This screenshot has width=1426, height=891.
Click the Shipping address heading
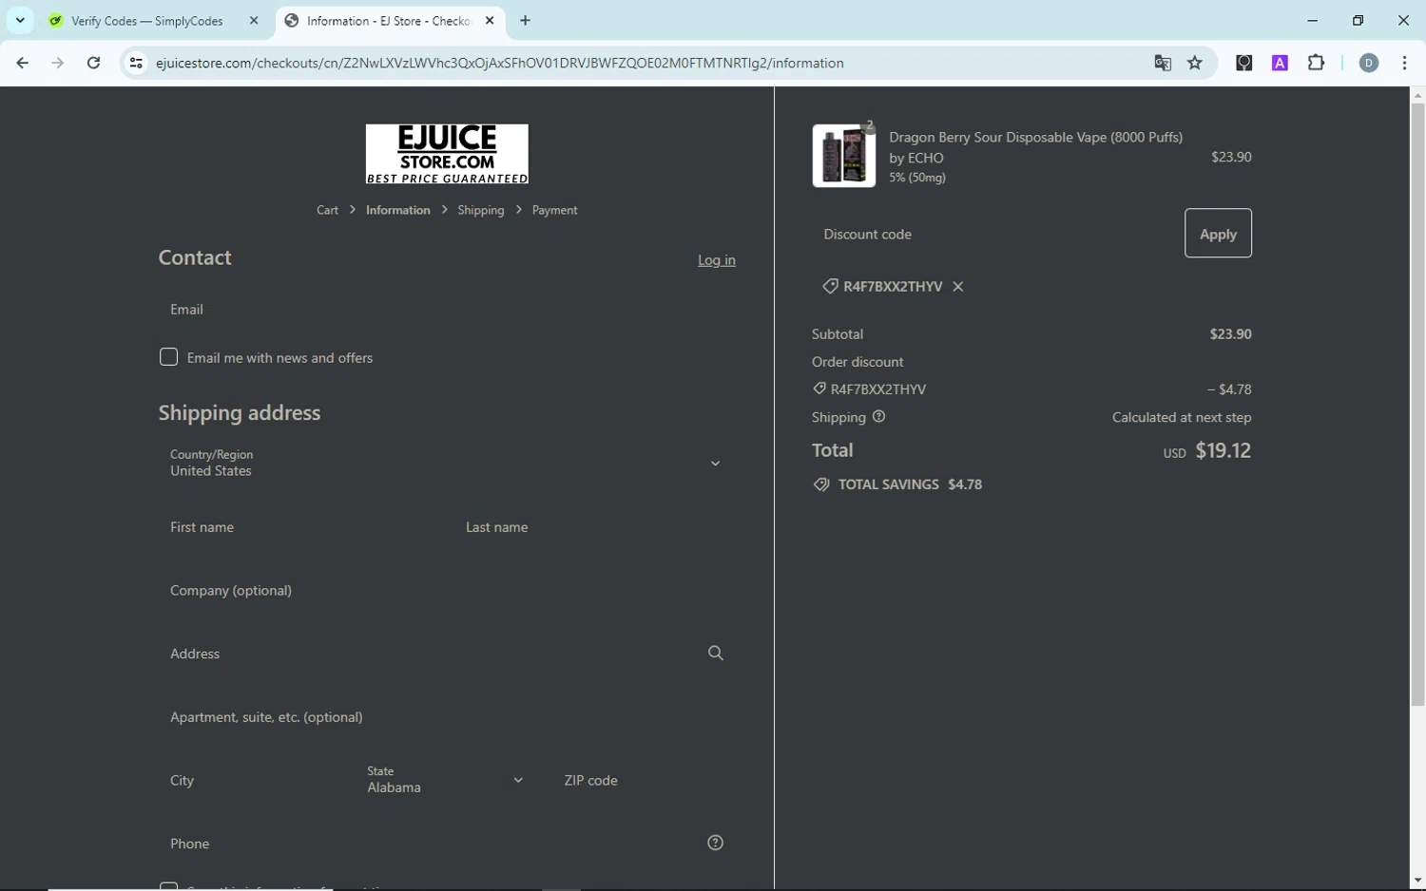(x=240, y=413)
